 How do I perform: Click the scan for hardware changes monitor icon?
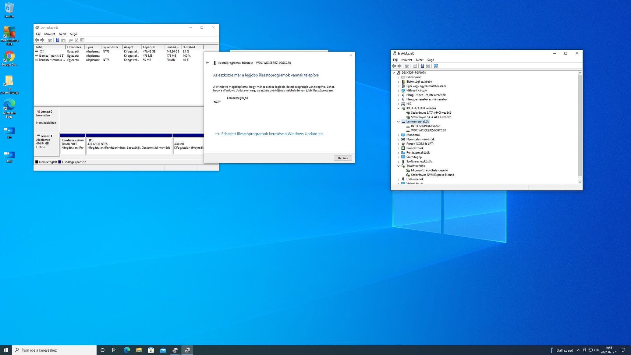(436, 66)
